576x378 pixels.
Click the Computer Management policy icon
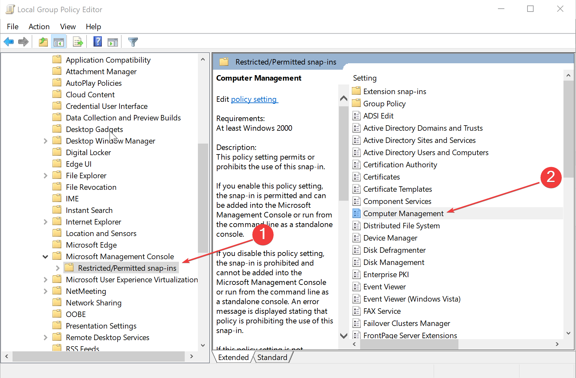click(356, 213)
